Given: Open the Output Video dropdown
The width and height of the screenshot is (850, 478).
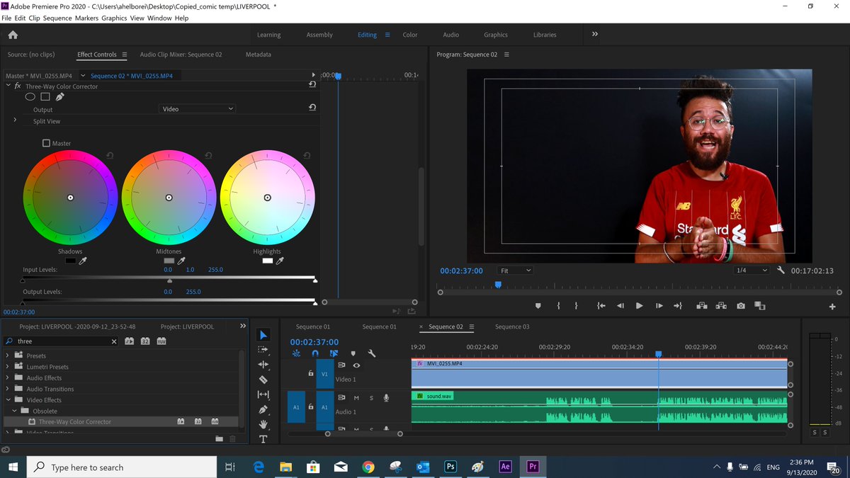Looking at the screenshot, I should point(197,109).
